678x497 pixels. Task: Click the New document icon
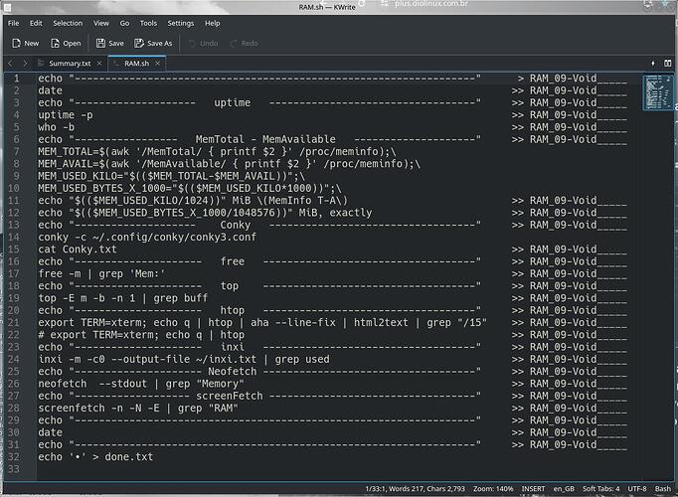click(17, 43)
